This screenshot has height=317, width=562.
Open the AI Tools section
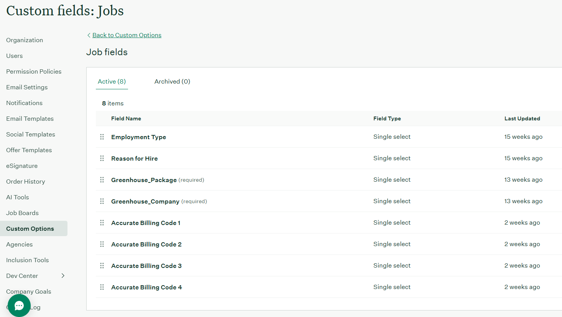click(x=18, y=197)
